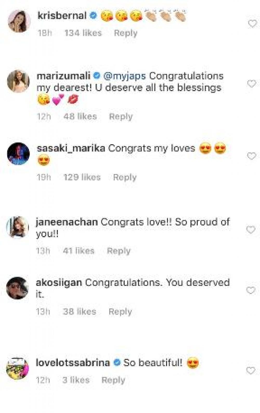Open krisbernal's profile picture

coord(19,21)
